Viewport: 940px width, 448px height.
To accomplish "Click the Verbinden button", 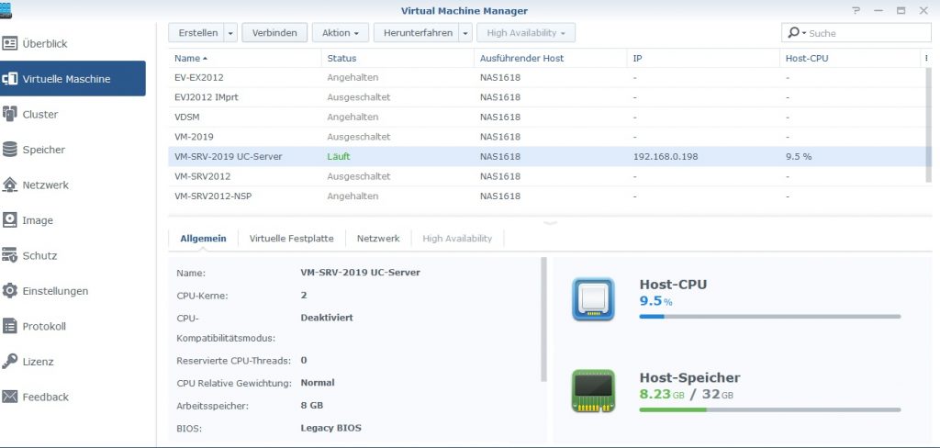I will coord(274,33).
